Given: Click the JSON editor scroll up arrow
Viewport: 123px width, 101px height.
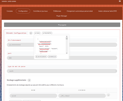Looking at the screenshot, I should [67, 36].
